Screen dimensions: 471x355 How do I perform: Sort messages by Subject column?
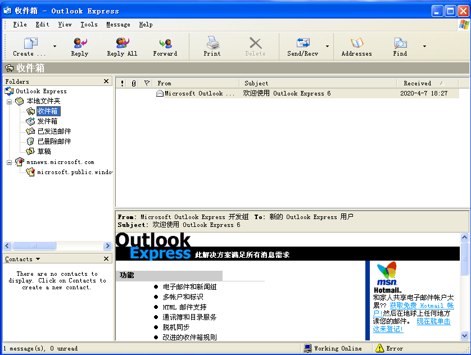click(x=318, y=83)
